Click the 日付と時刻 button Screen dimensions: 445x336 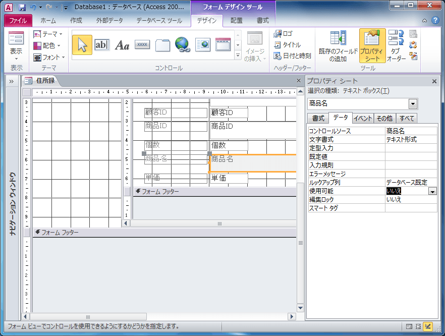(x=292, y=55)
